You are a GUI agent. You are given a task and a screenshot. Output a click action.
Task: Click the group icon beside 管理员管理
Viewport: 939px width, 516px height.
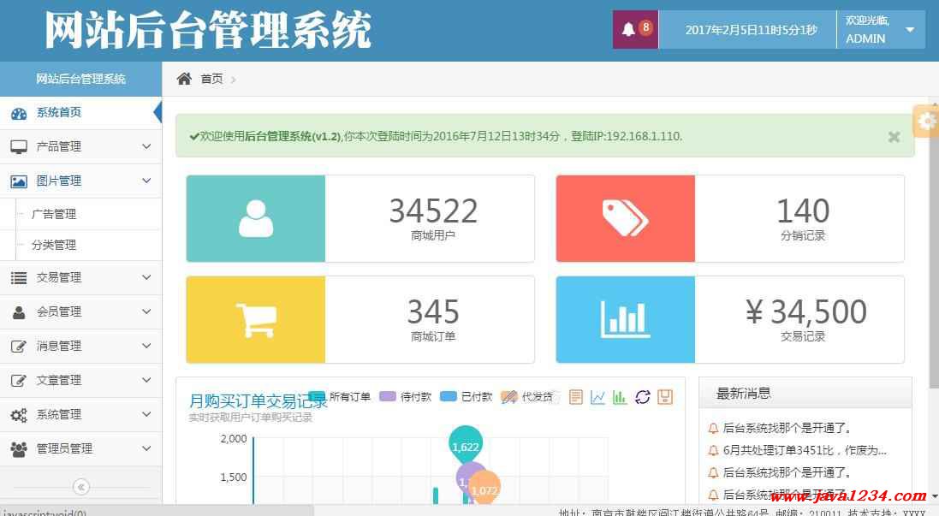(19, 449)
